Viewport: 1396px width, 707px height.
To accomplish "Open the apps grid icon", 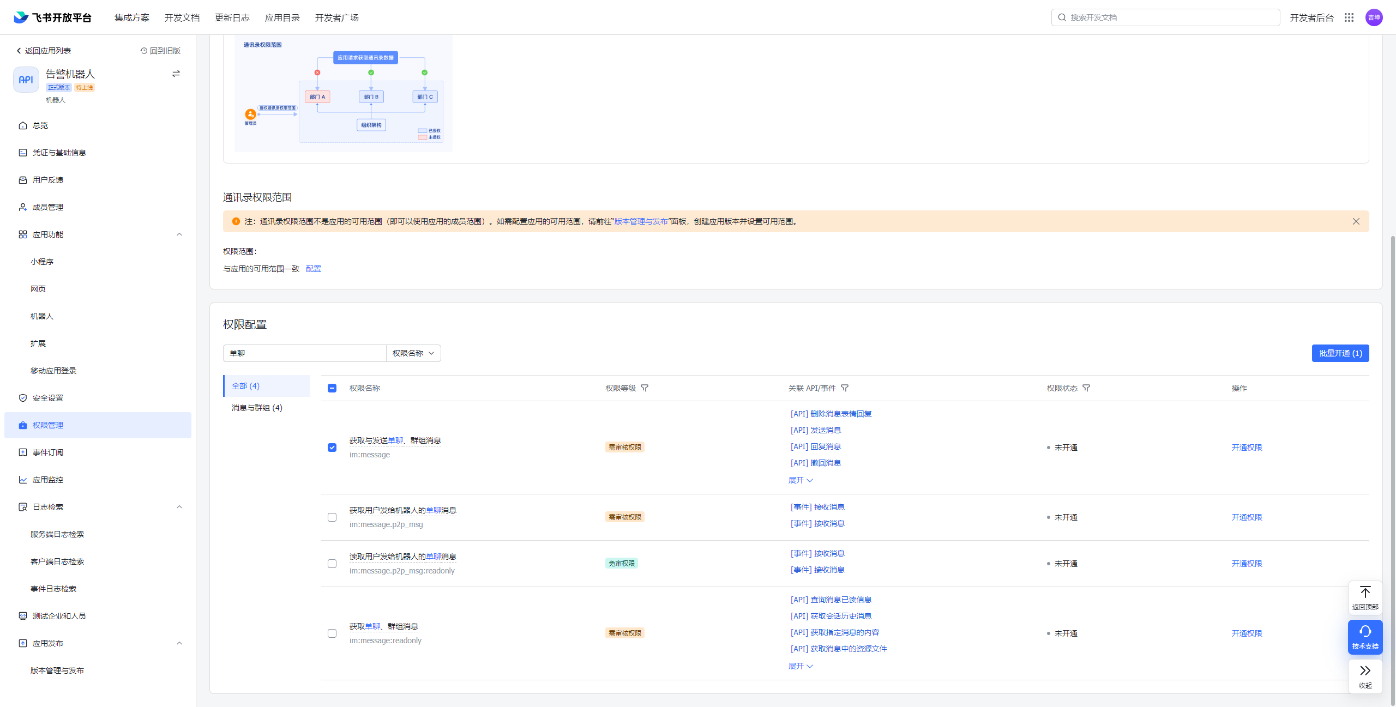I will 1349,17.
